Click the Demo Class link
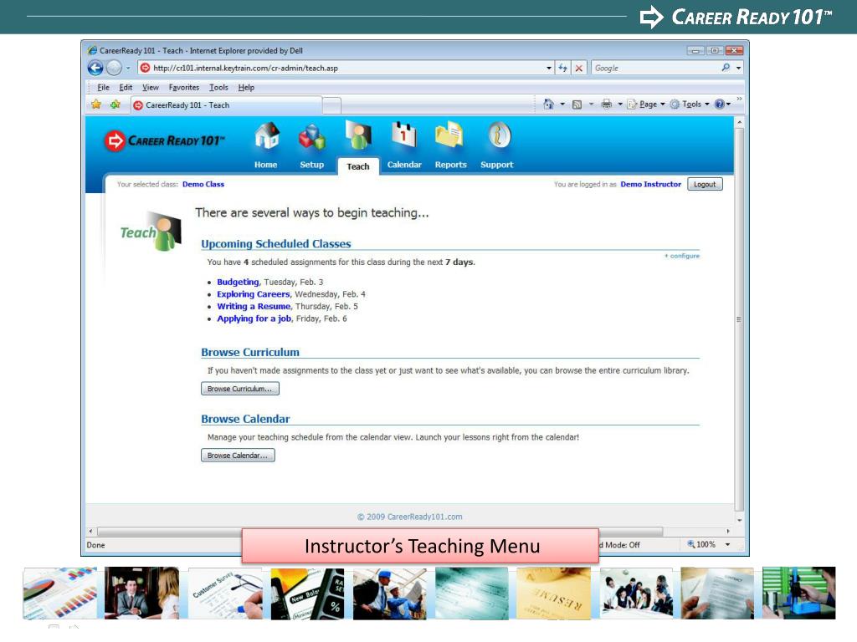Image resolution: width=857 pixels, height=642 pixels. pyautogui.click(x=203, y=185)
